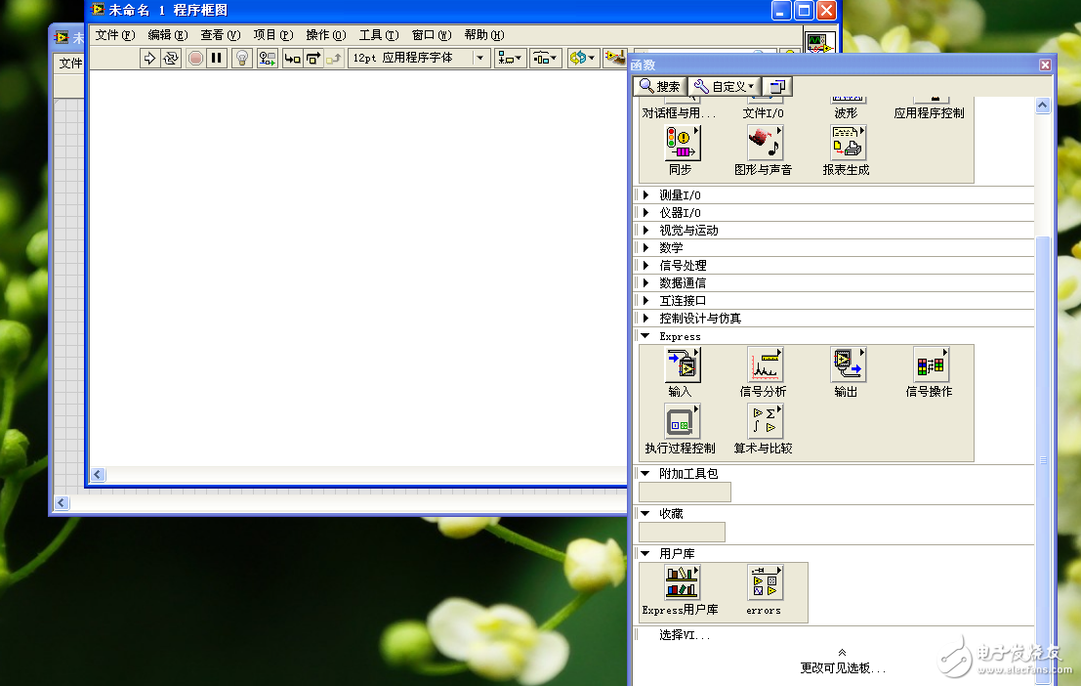Toggle the Pause button in the toolbar
This screenshot has width=1081, height=686.
click(x=217, y=58)
